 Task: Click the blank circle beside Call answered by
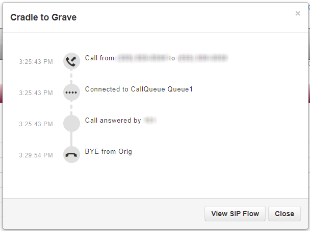(x=71, y=124)
